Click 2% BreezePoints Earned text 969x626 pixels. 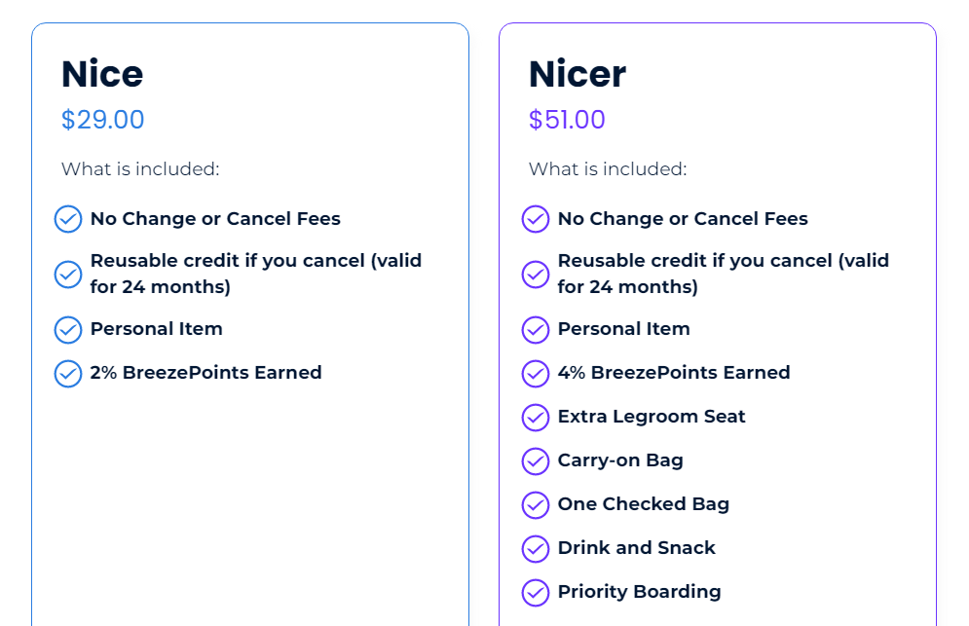[205, 373]
